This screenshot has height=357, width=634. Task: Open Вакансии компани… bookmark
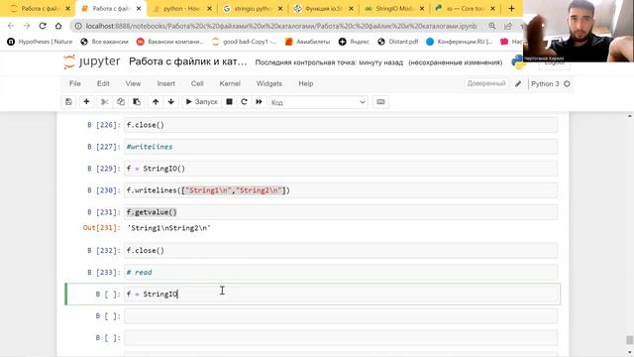pyautogui.click(x=169, y=42)
